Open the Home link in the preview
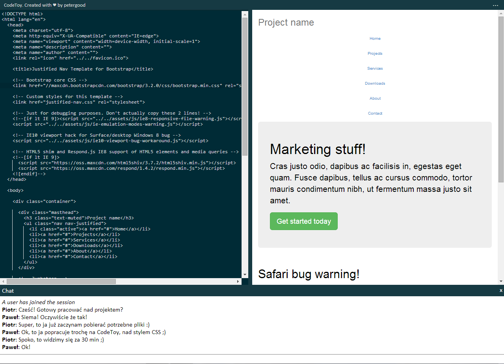This screenshot has height=364, width=504. 375,39
